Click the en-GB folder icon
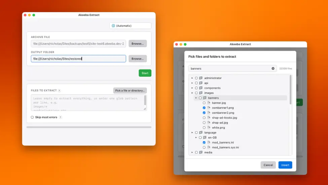 click(x=205, y=138)
